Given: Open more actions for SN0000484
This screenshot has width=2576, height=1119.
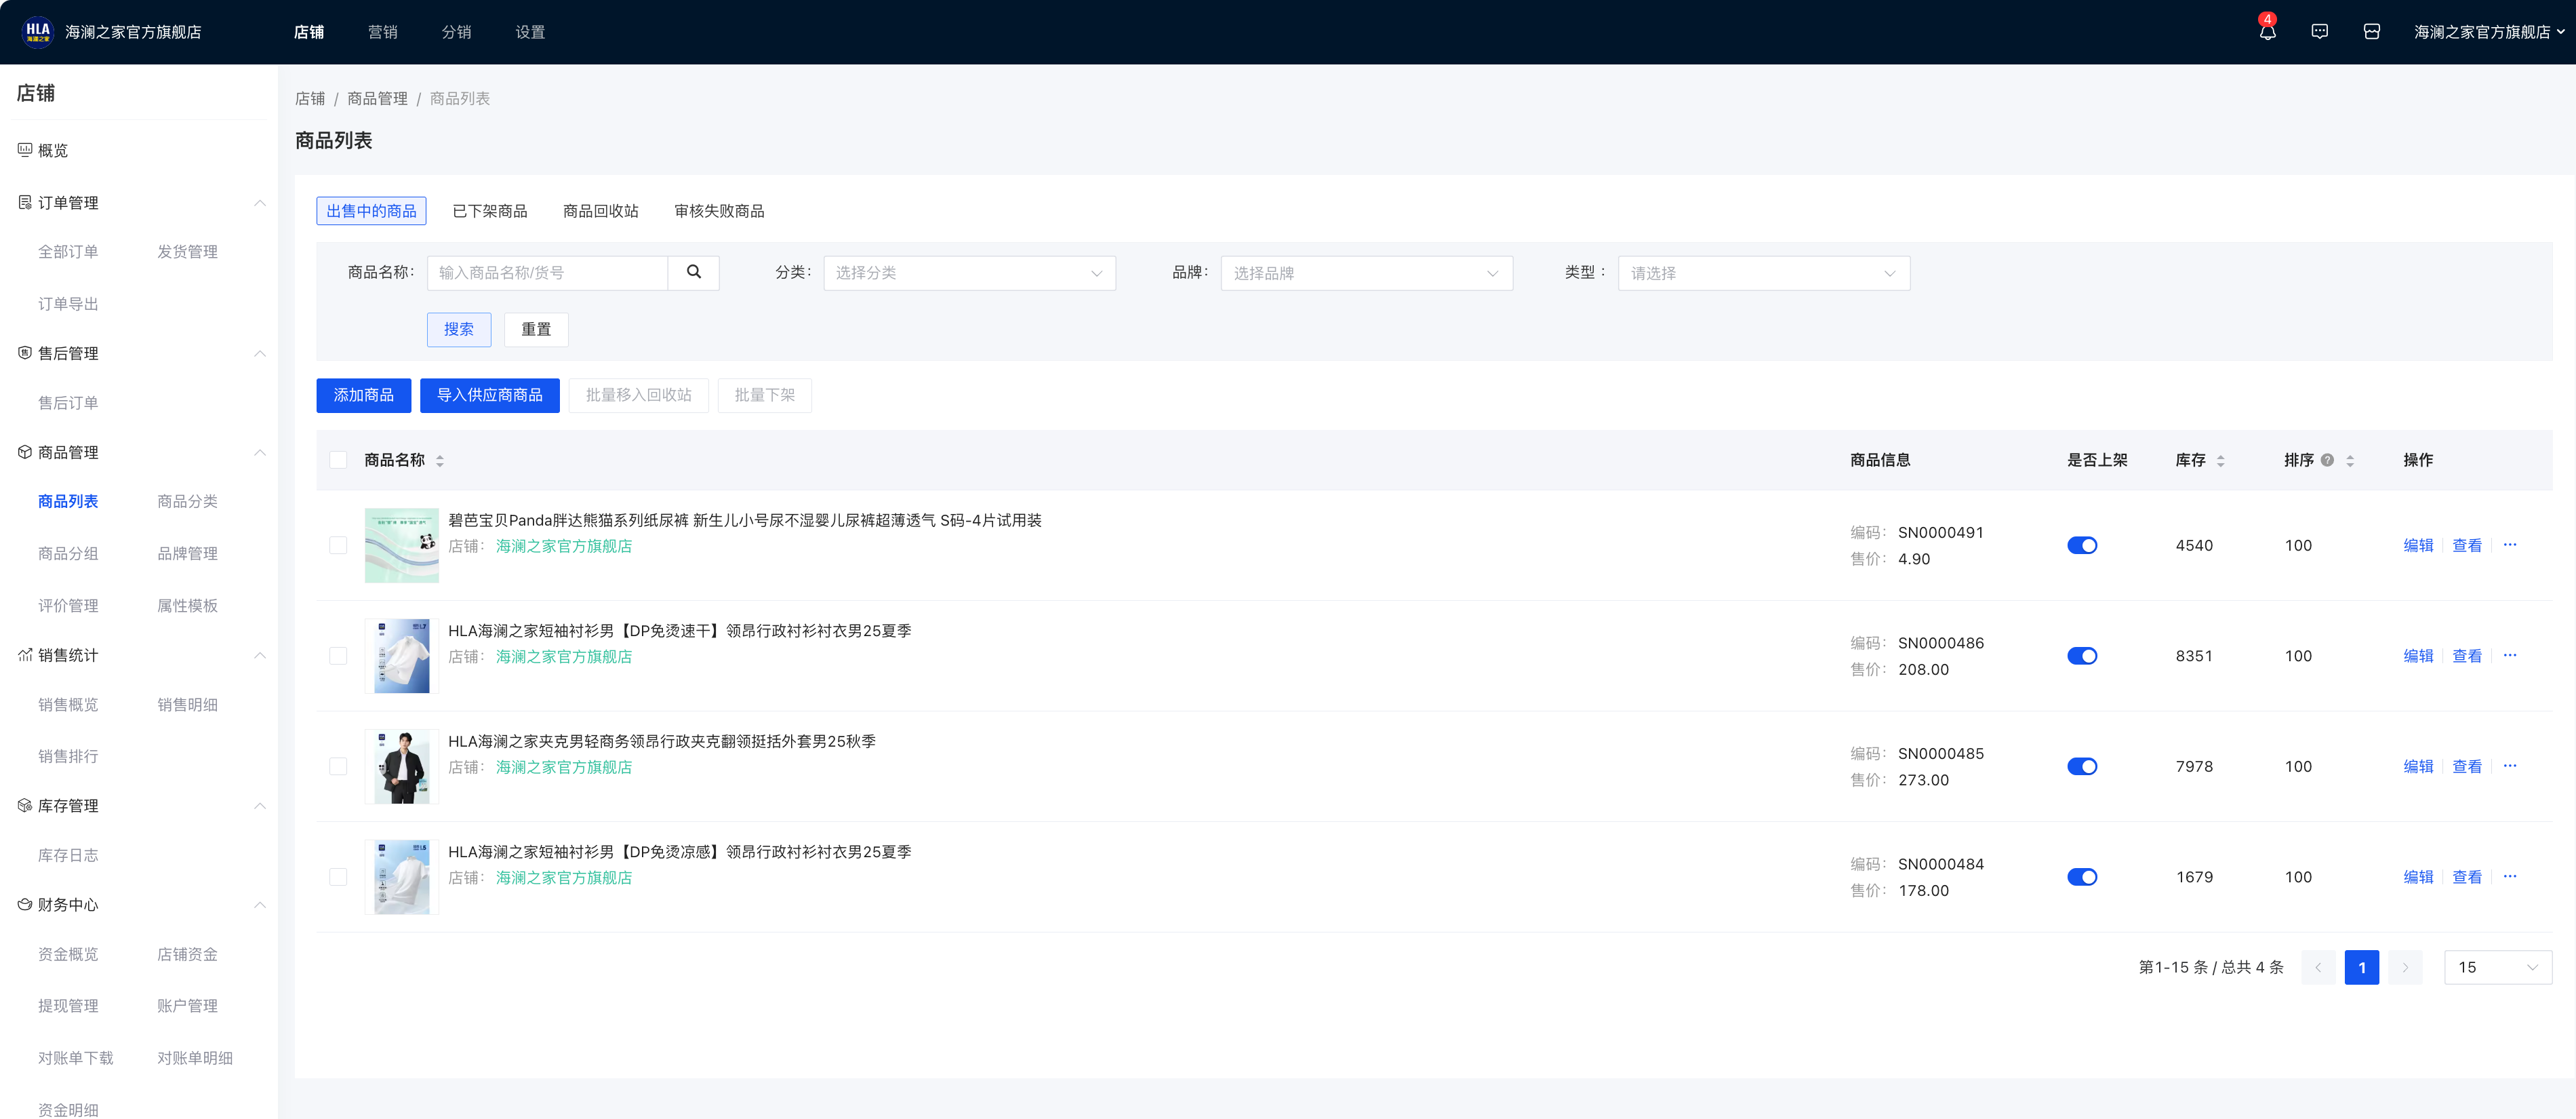Looking at the screenshot, I should pos(2509,876).
